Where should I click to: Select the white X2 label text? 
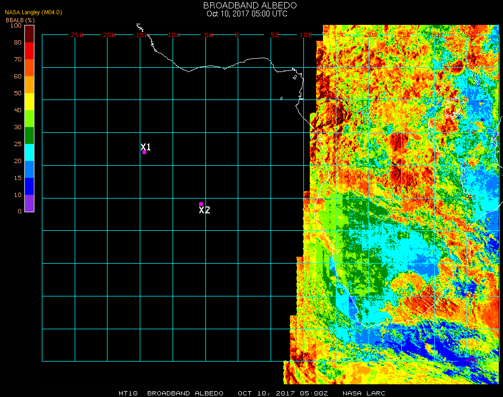click(x=204, y=210)
